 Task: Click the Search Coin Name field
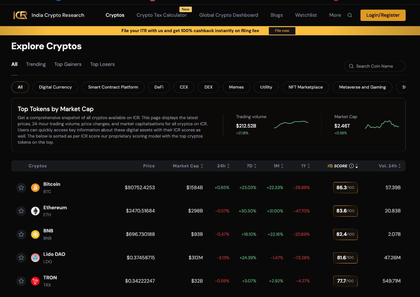click(375, 66)
